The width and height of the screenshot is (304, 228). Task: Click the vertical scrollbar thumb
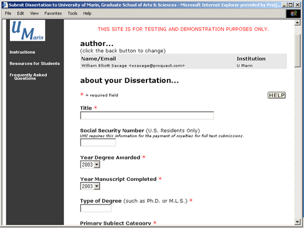pyautogui.click(x=297, y=50)
